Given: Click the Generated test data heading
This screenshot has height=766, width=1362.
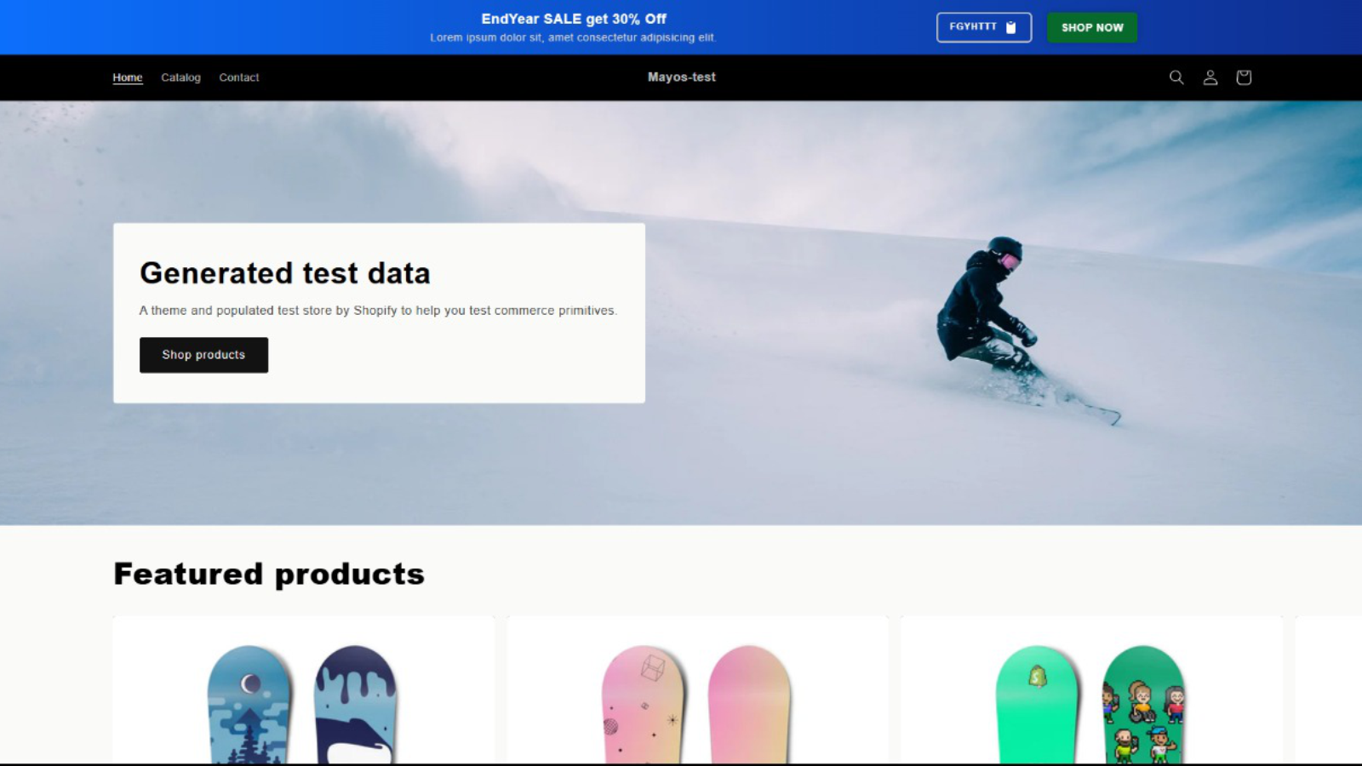Looking at the screenshot, I should [x=285, y=273].
